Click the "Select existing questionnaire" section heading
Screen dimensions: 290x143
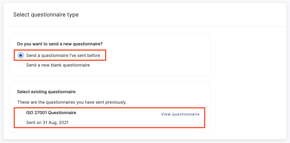pos(46,92)
